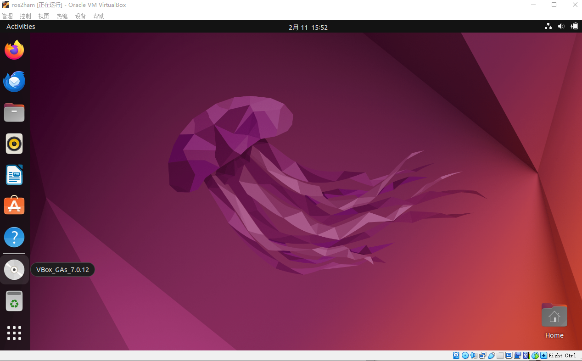The height and width of the screenshot is (361, 582).
Task: Maximize the VirtualBox window
Action: coord(554,5)
